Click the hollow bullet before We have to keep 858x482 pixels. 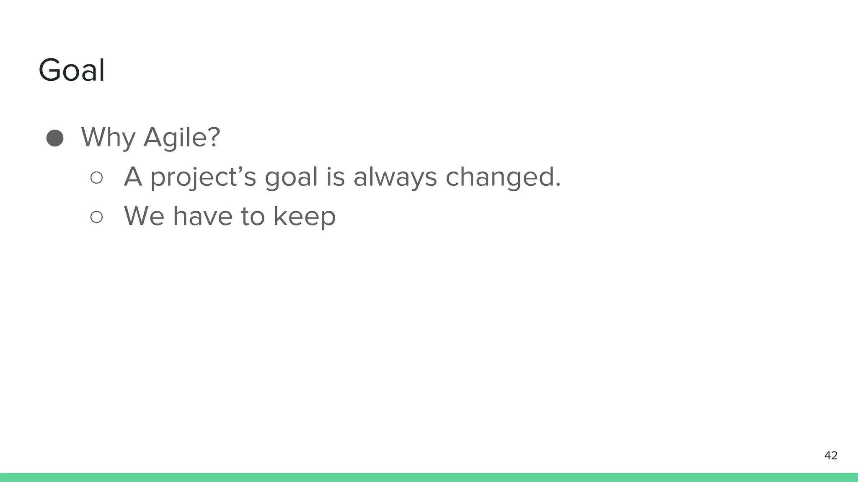96,217
